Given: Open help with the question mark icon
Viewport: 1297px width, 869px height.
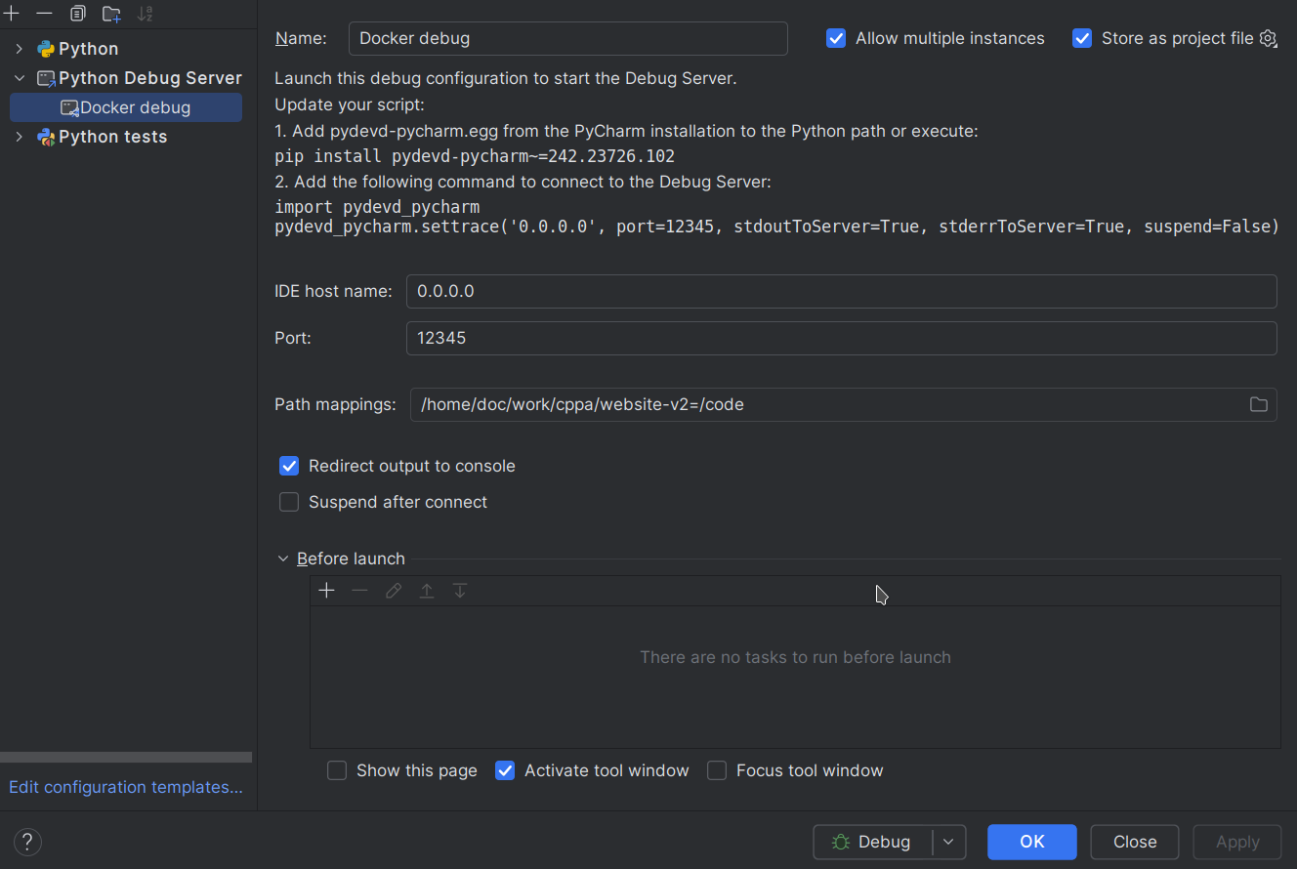Looking at the screenshot, I should pyautogui.click(x=26, y=842).
